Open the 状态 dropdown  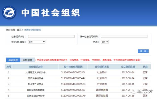click(105, 42)
